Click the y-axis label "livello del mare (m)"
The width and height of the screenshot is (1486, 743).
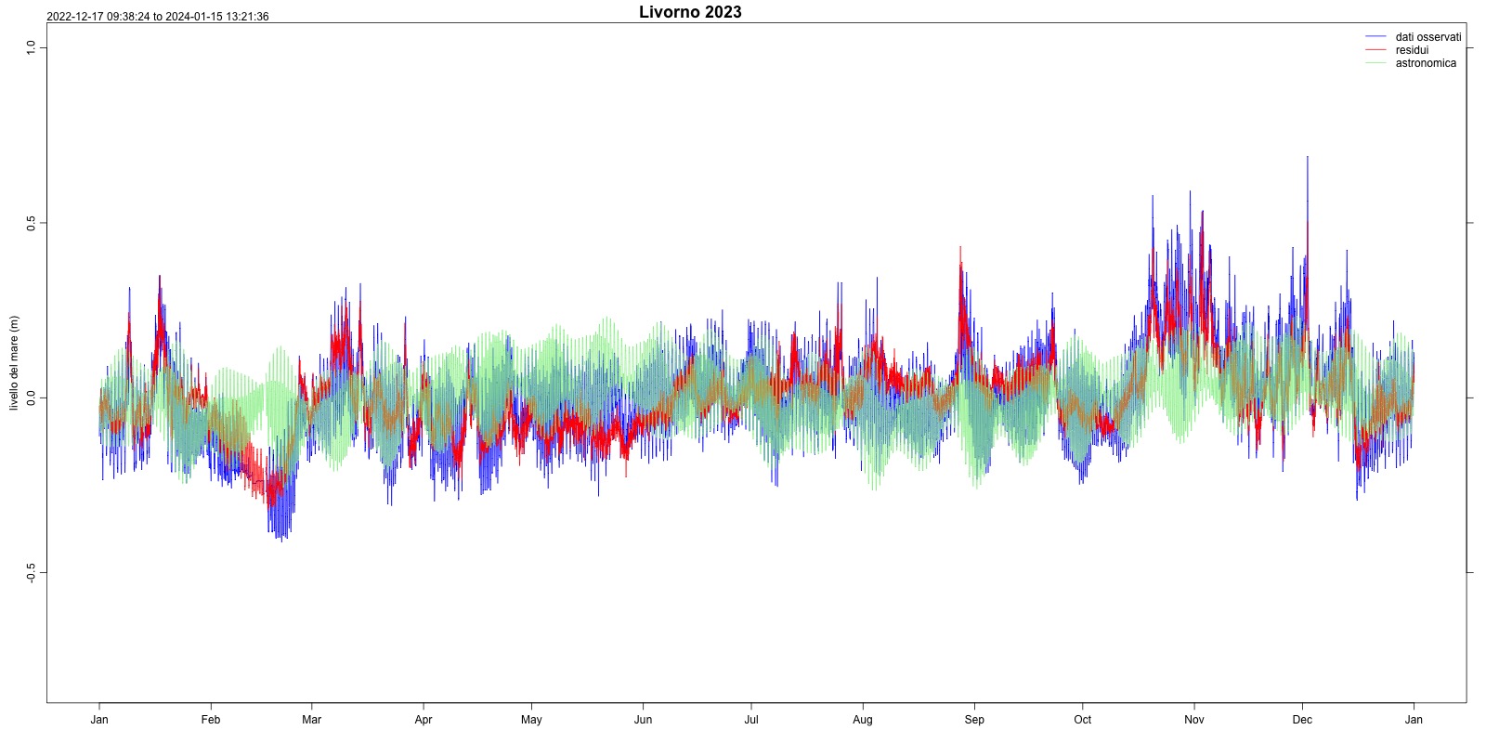tap(14, 363)
